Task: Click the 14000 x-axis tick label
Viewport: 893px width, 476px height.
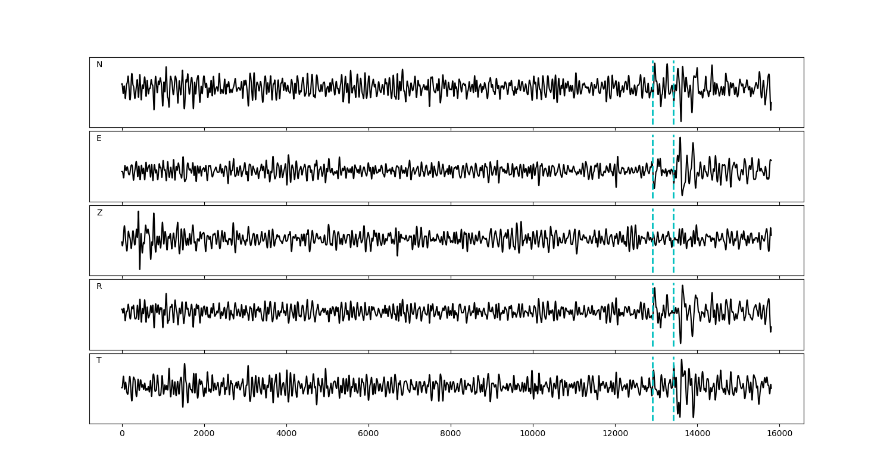Action: tap(697, 434)
